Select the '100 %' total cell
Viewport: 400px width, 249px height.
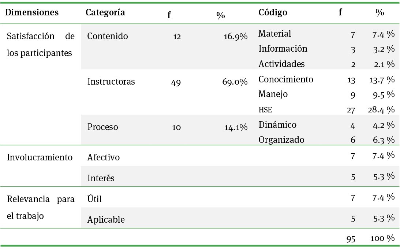pyautogui.click(x=382, y=238)
